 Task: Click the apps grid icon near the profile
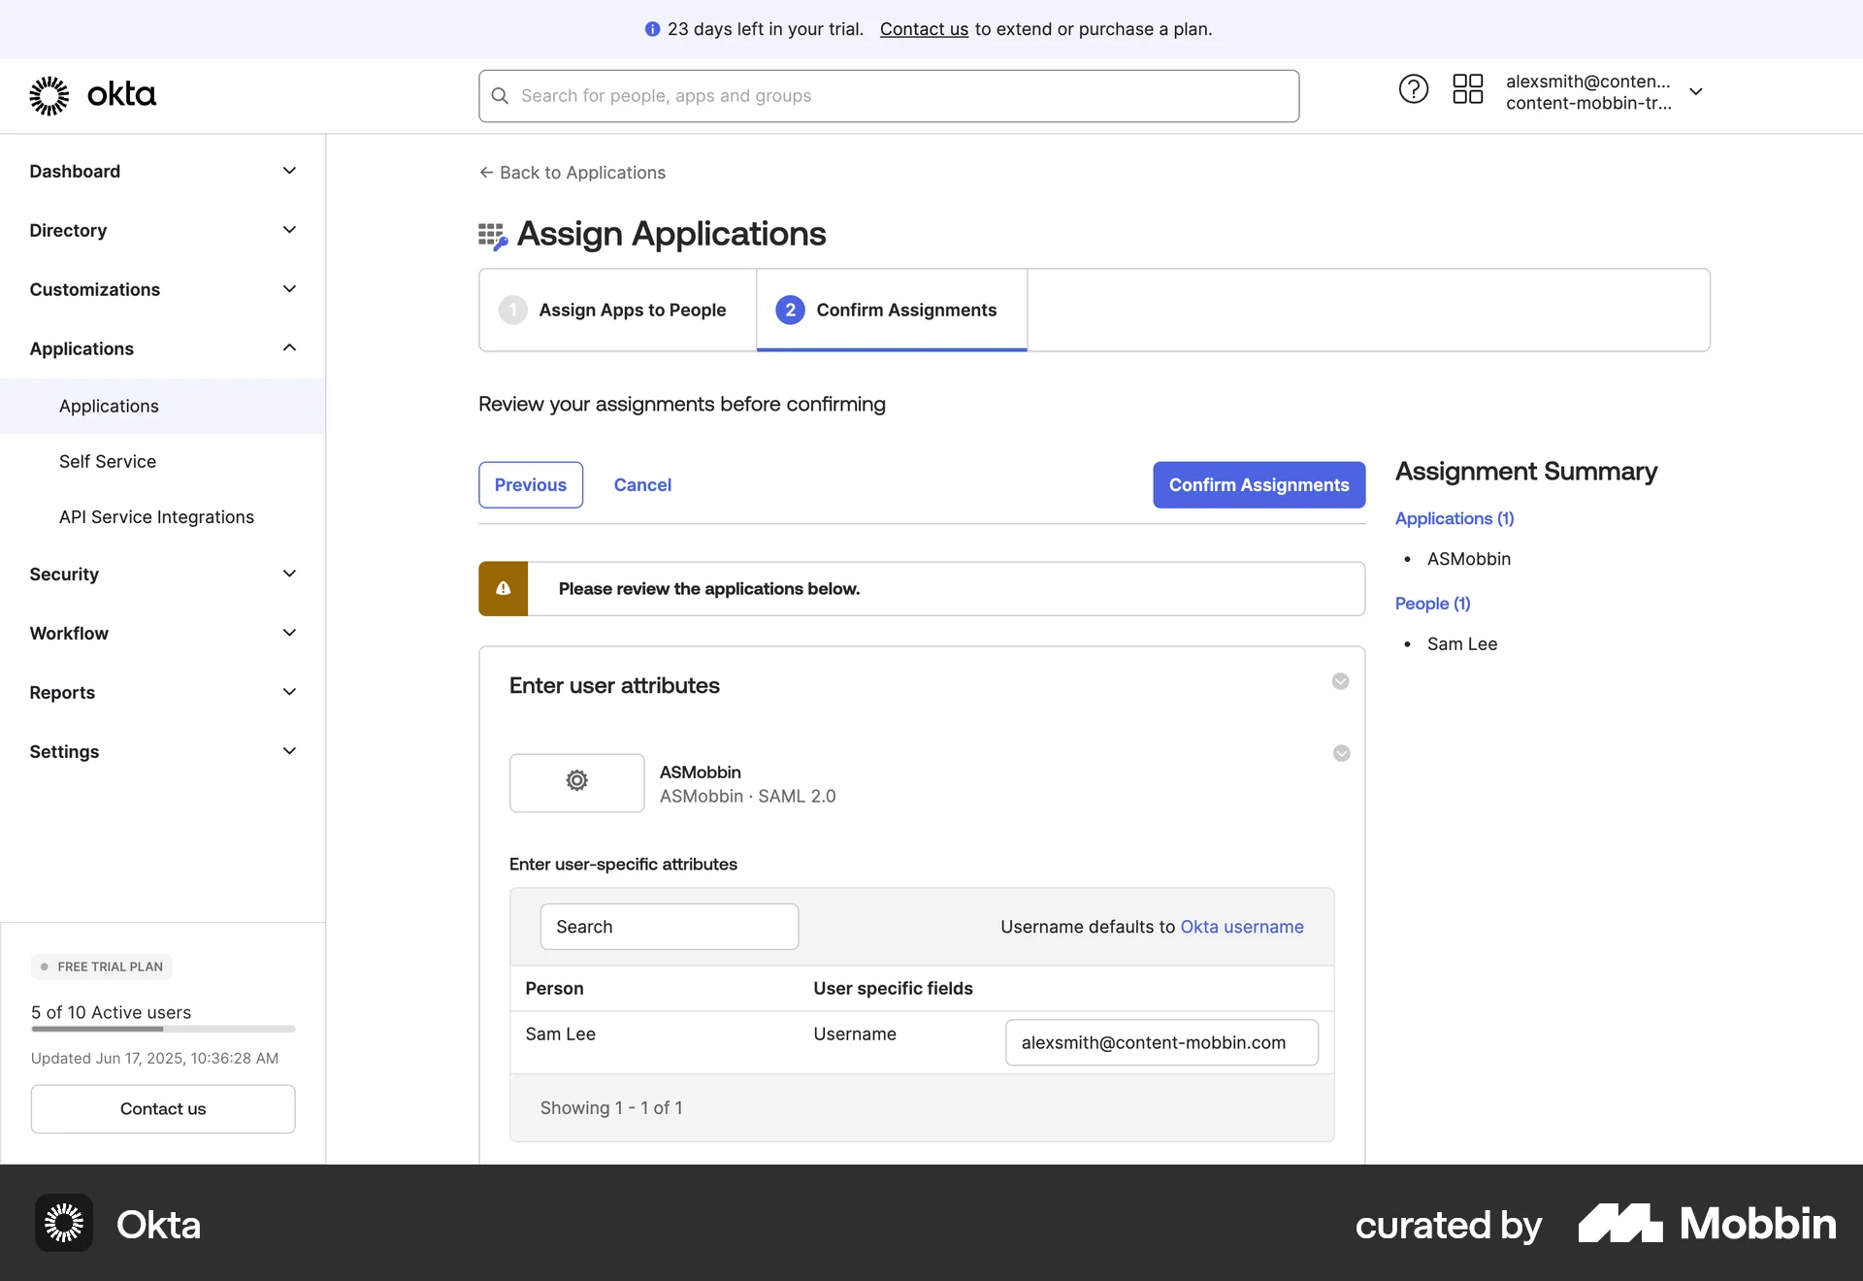tap(1467, 88)
